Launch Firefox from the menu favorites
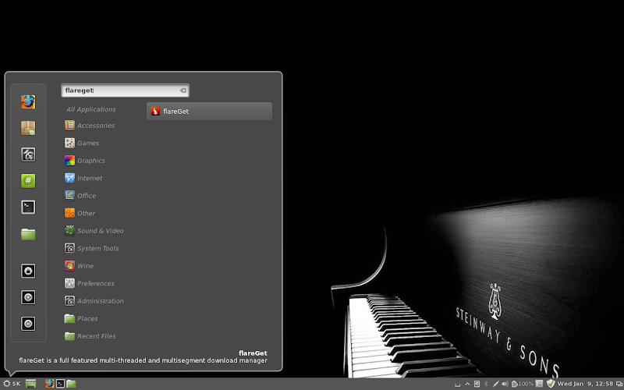Viewport: 624px width, 390px height. (x=28, y=102)
